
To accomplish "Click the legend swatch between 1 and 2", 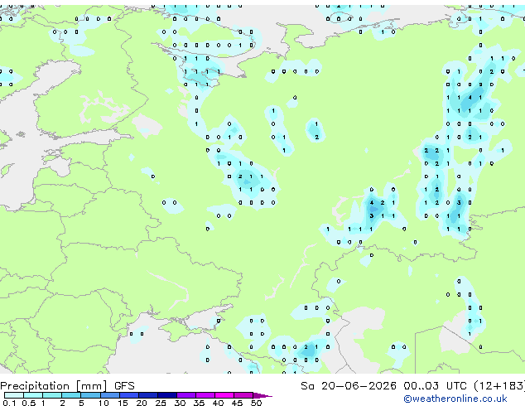I will point(52,395).
